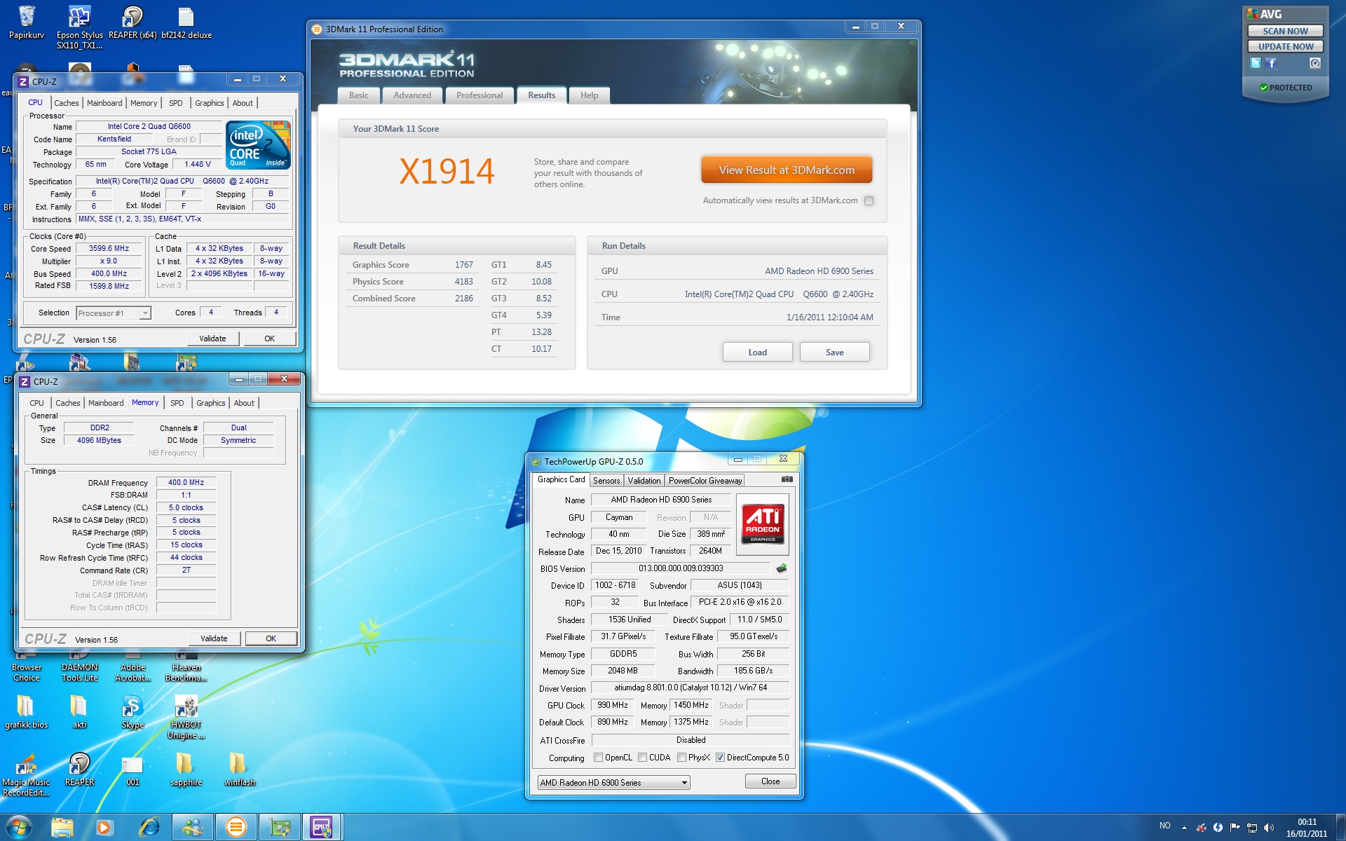Click the Close button in GPU-Z
The width and height of the screenshot is (1346, 841).
click(770, 781)
